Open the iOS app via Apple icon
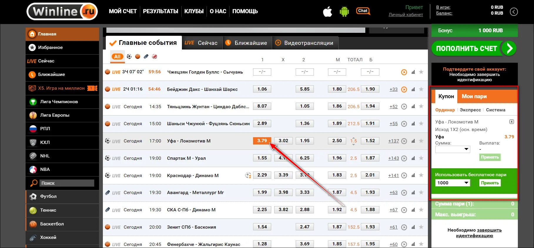 (327, 12)
